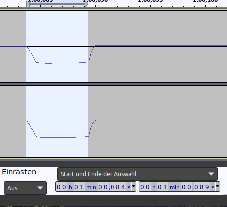Select the first hours digit in end time
This screenshot has width=227, height=207.
tap(142, 187)
